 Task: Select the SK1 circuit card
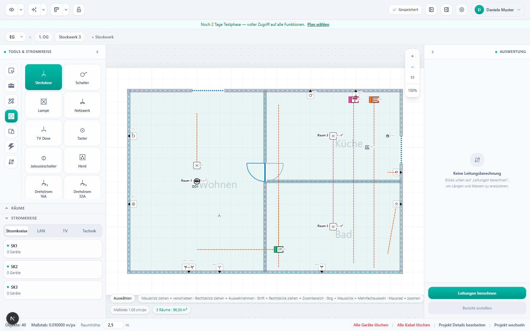tap(53, 249)
